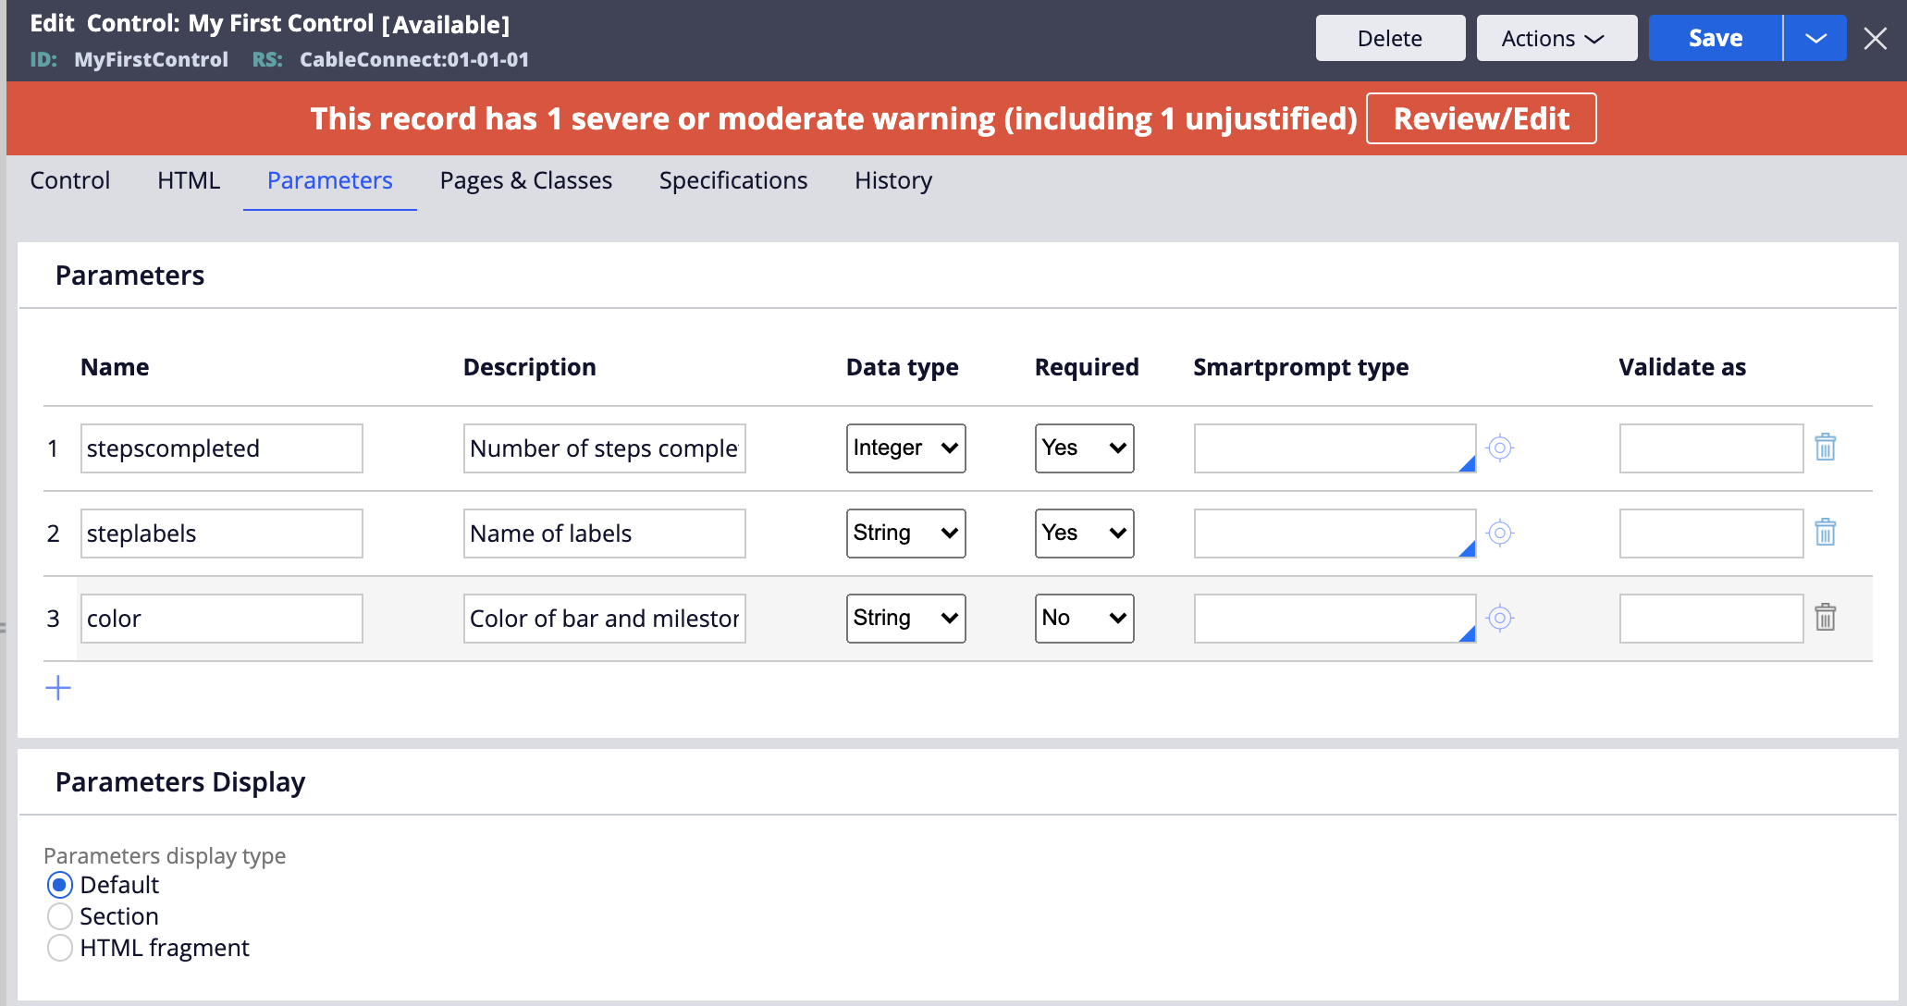Click the target icon in the steplabels row

point(1499,533)
